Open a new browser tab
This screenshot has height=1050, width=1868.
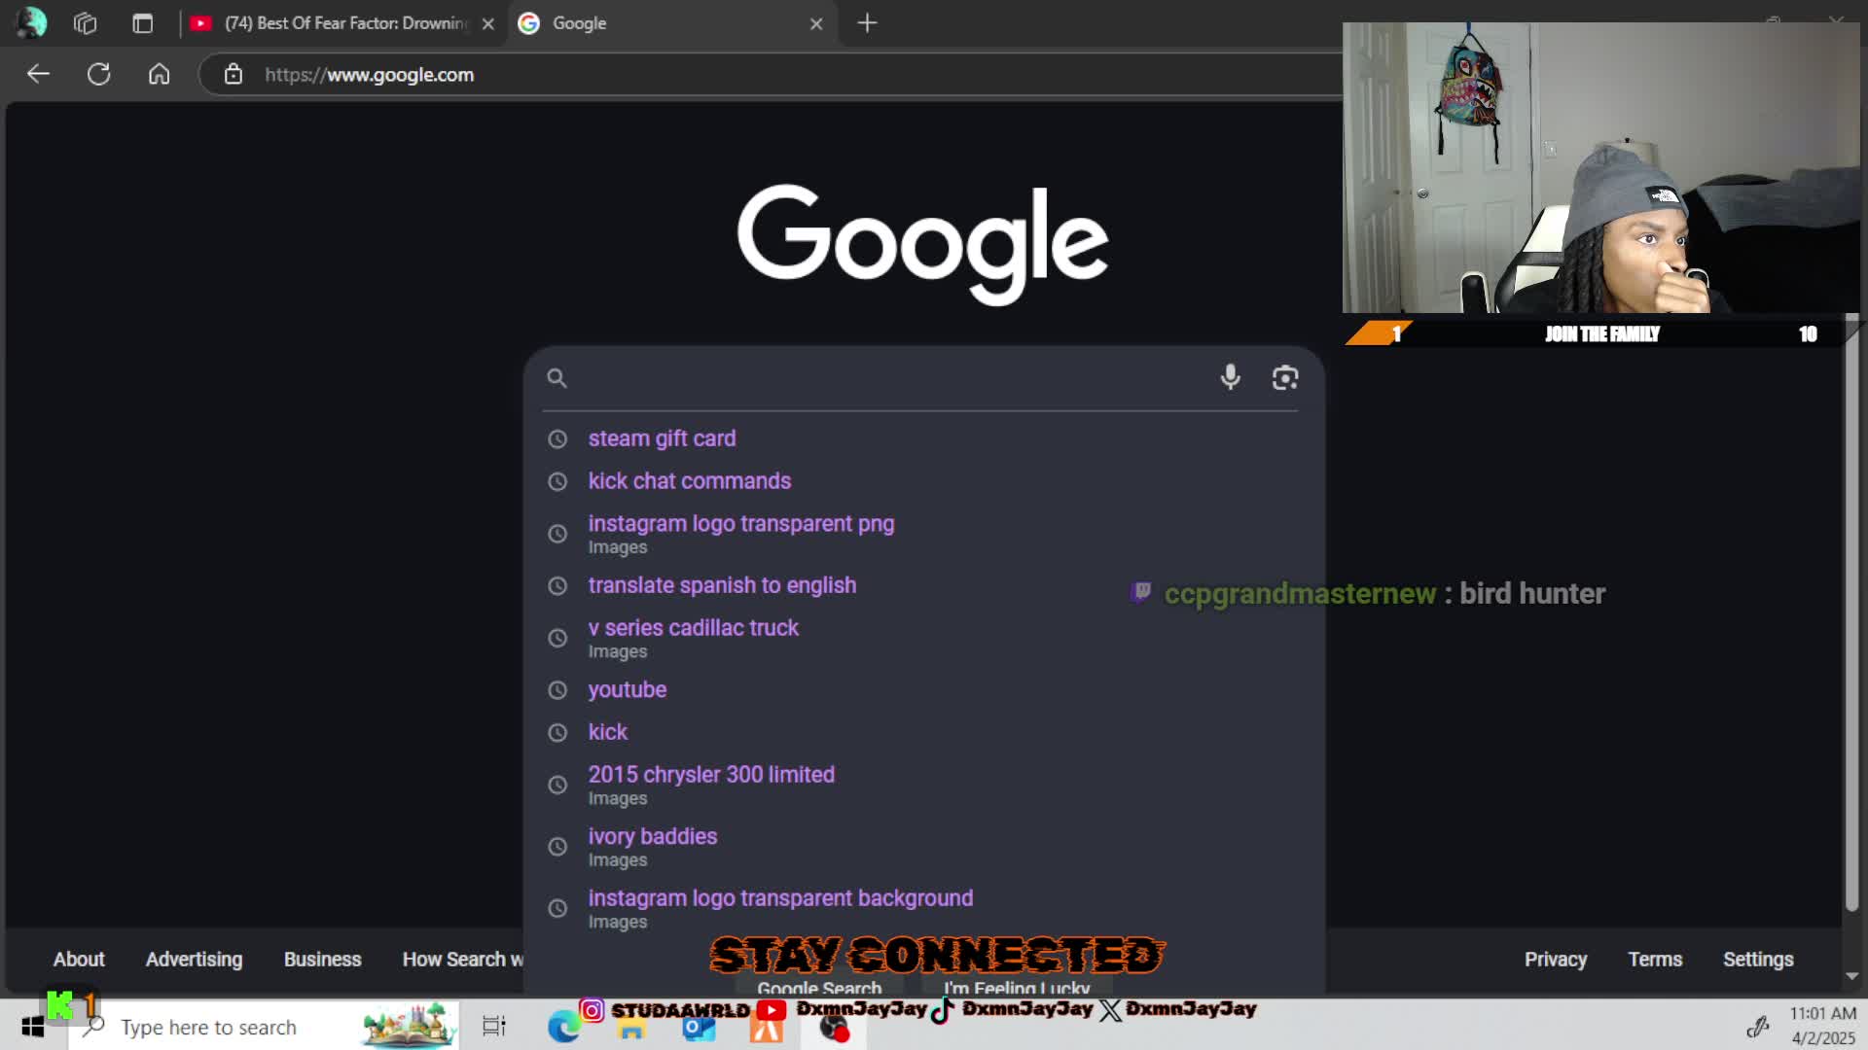pos(867,22)
